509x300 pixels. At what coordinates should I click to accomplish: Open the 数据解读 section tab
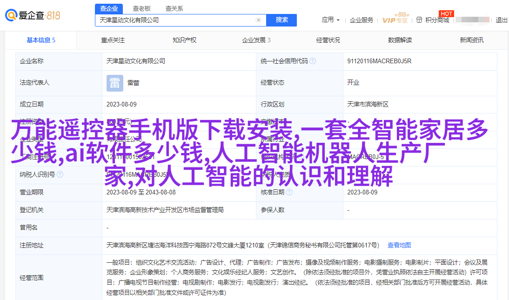tap(400, 40)
